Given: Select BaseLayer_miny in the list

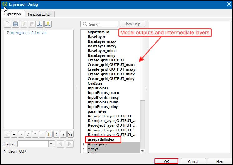Looking at the screenshot, I should coord(102,55).
